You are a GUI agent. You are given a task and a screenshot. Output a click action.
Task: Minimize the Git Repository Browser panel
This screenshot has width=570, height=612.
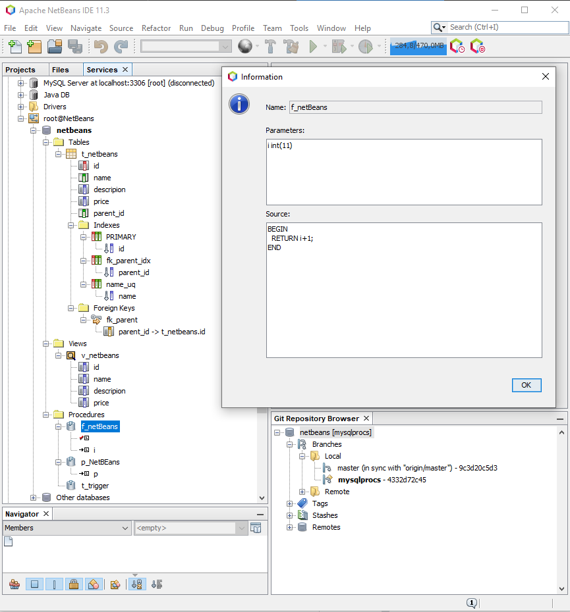[560, 419]
